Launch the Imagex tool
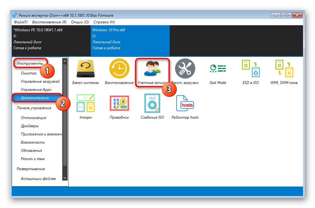The image size is (315, 208). click(86, 106)
